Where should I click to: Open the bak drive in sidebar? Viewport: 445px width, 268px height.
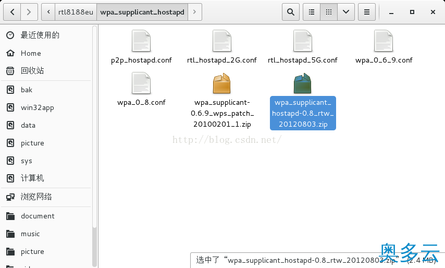[x=46, y=90]
